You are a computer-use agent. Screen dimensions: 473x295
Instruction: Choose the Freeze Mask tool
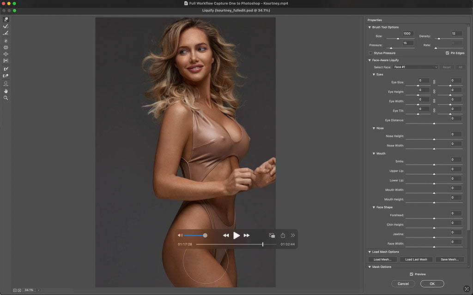point(6,68)
